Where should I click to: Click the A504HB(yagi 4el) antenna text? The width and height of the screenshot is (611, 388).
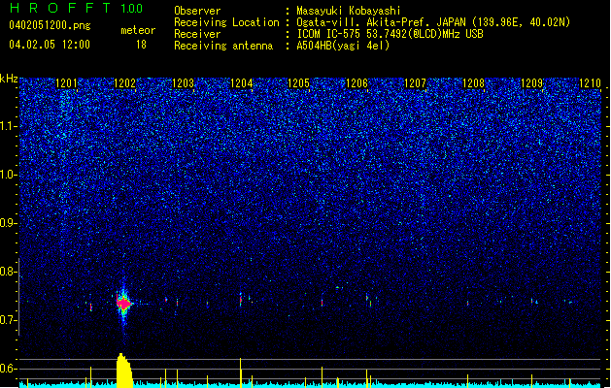tap(343, 46)
